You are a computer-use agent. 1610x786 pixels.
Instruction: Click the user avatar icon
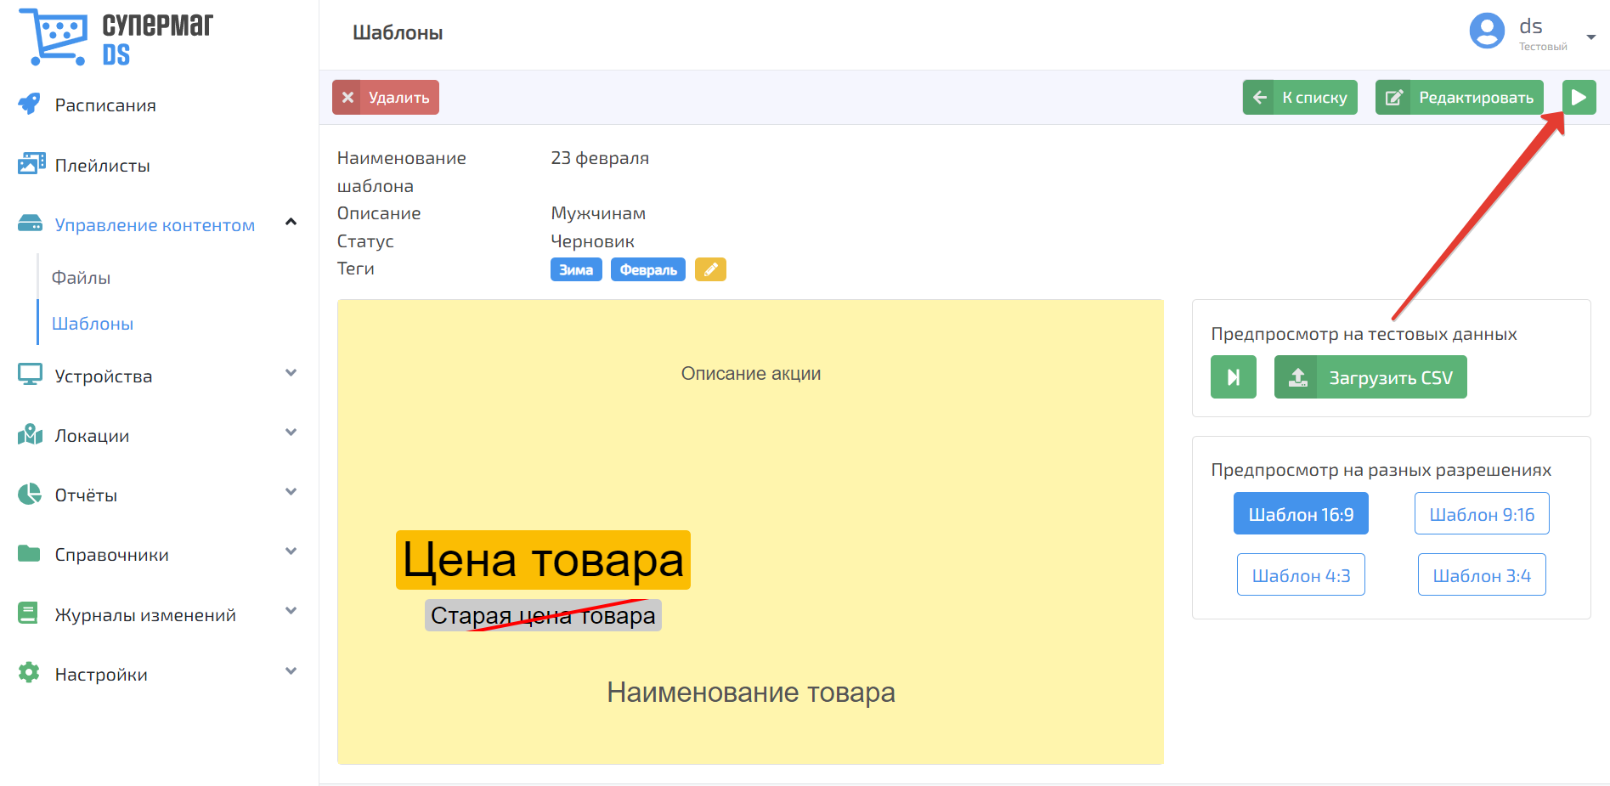coord(1486,32)
